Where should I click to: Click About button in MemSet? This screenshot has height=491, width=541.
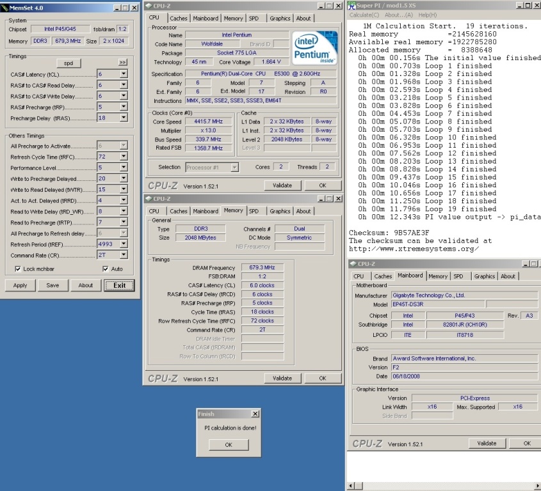[x=85, y=285]
